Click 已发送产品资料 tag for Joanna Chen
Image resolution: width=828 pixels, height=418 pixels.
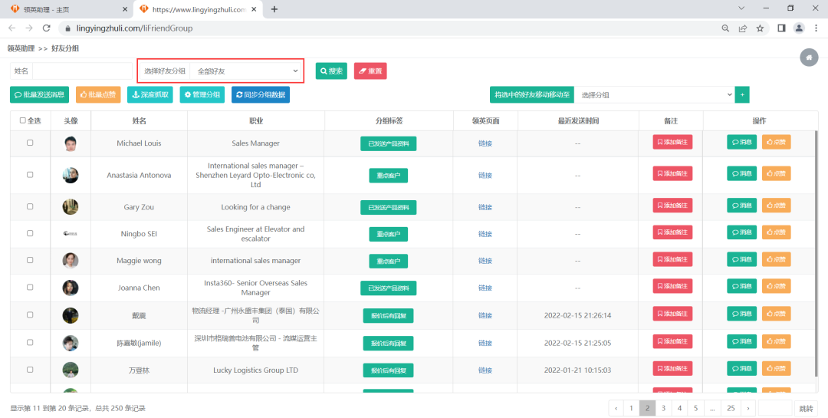(388, 288)
